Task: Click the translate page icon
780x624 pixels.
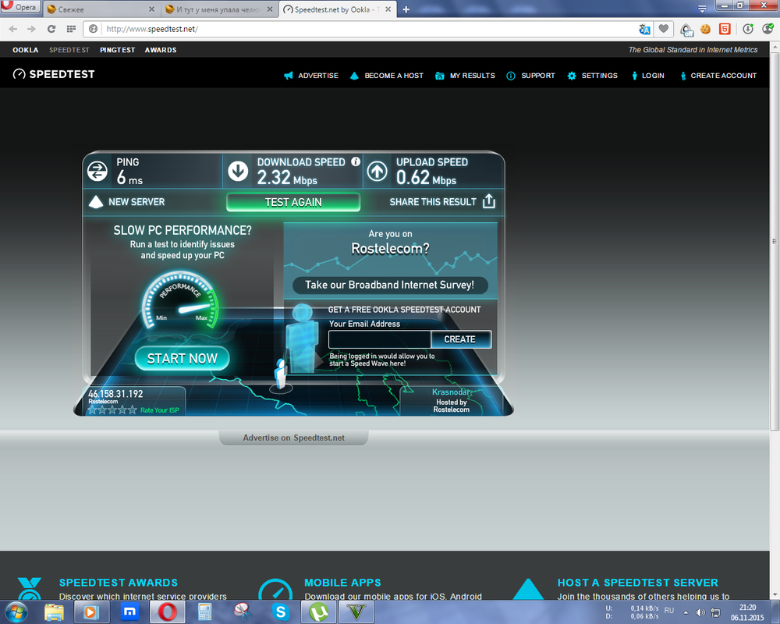Action: pyautogui.click(x=645, y=30)
